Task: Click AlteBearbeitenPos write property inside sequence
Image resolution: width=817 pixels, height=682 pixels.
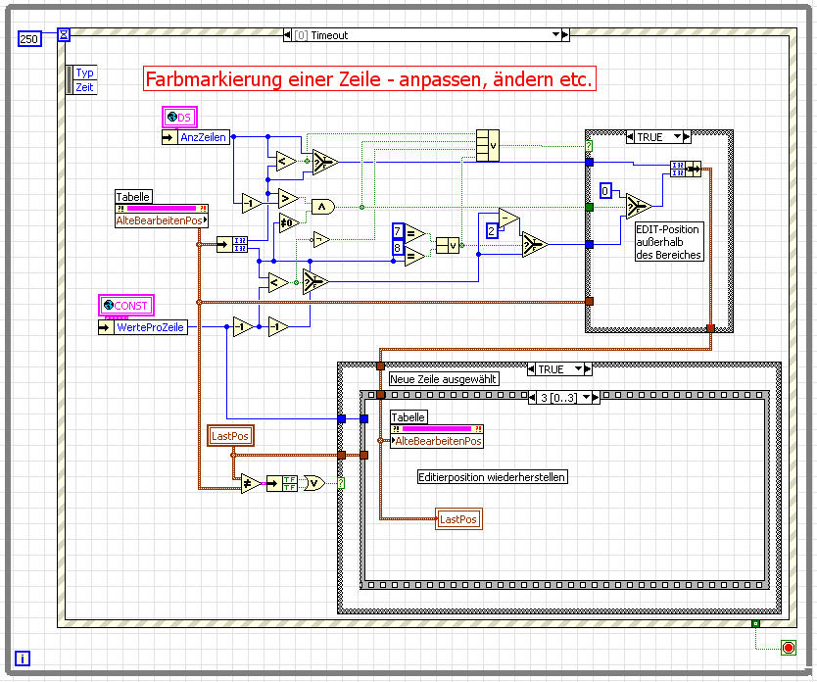Action: [437, 441]
